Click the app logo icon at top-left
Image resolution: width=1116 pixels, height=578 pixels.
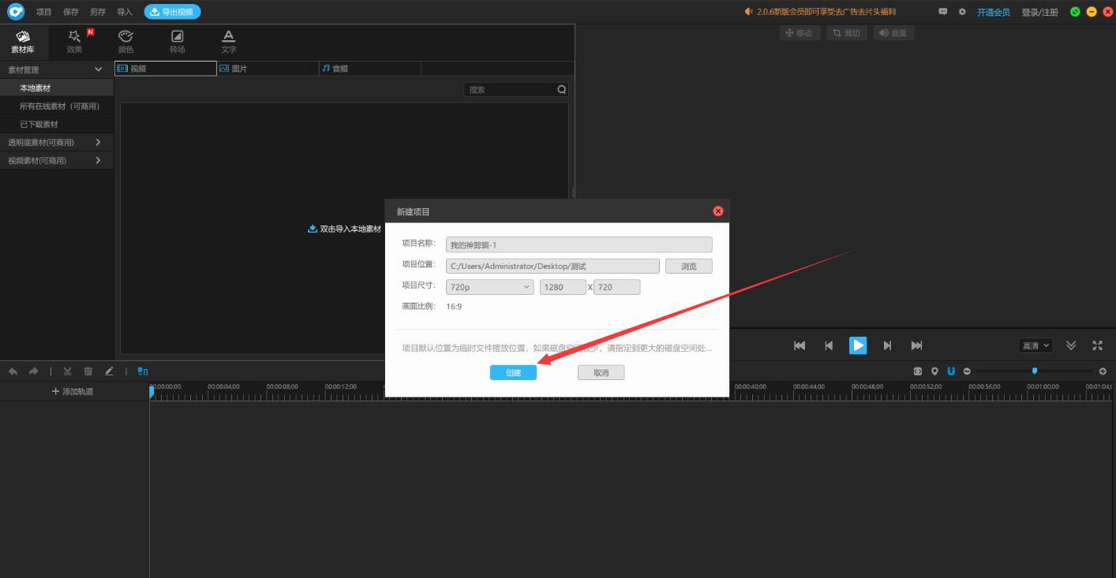point(16,12)
